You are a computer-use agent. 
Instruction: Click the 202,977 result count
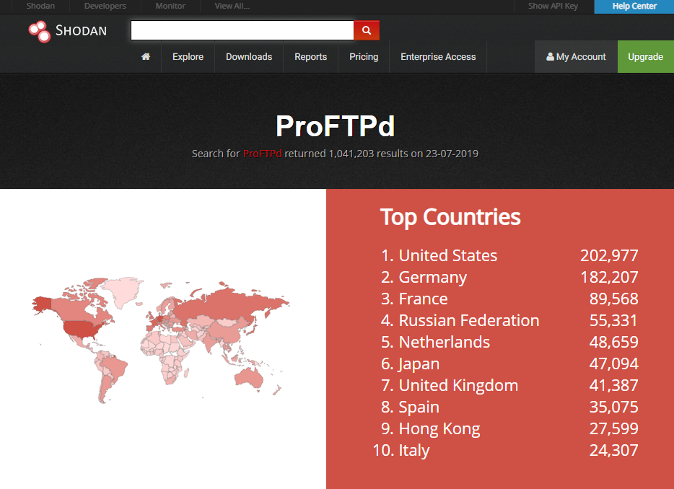tap(609, 255)
